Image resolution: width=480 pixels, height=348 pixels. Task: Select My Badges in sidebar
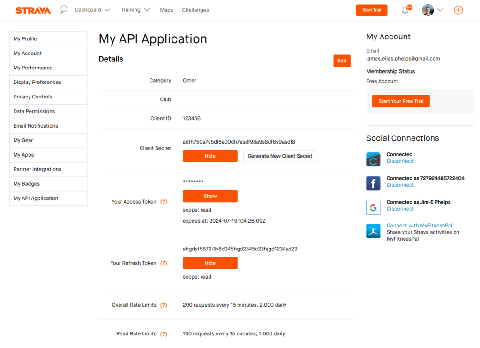tap(48, 184)
